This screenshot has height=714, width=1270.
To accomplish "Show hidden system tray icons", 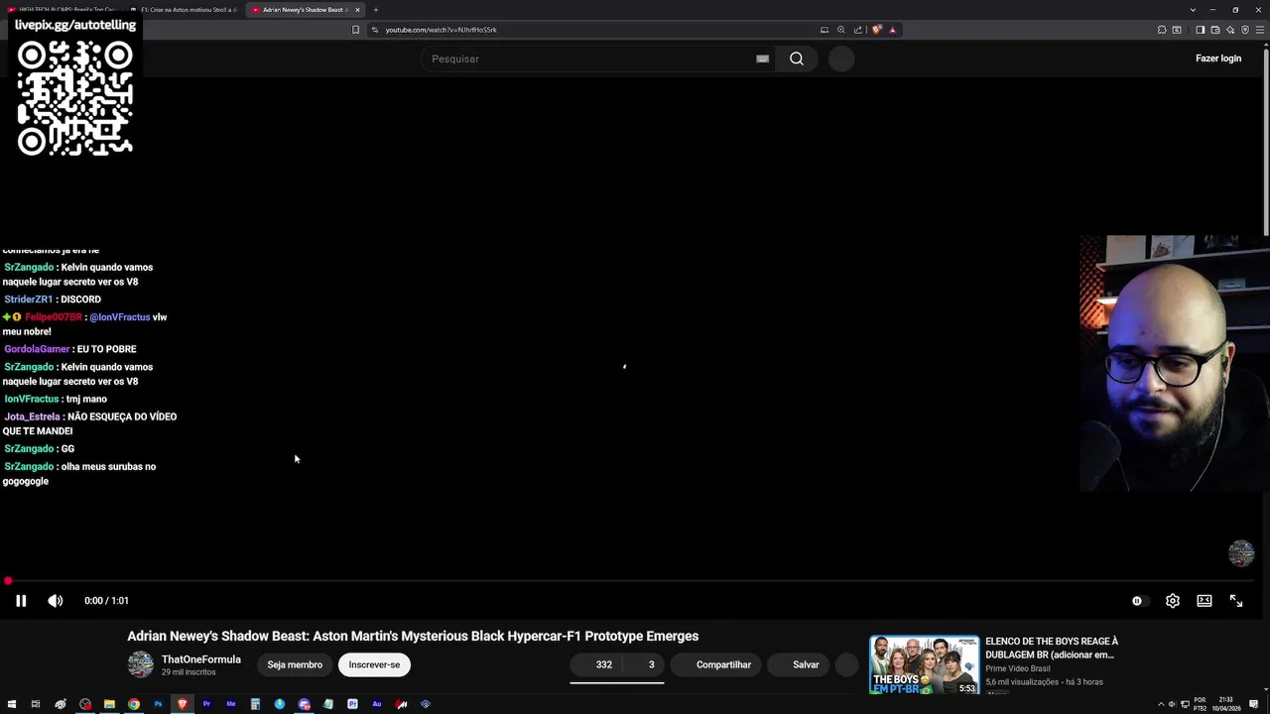I will [1162, 704].
